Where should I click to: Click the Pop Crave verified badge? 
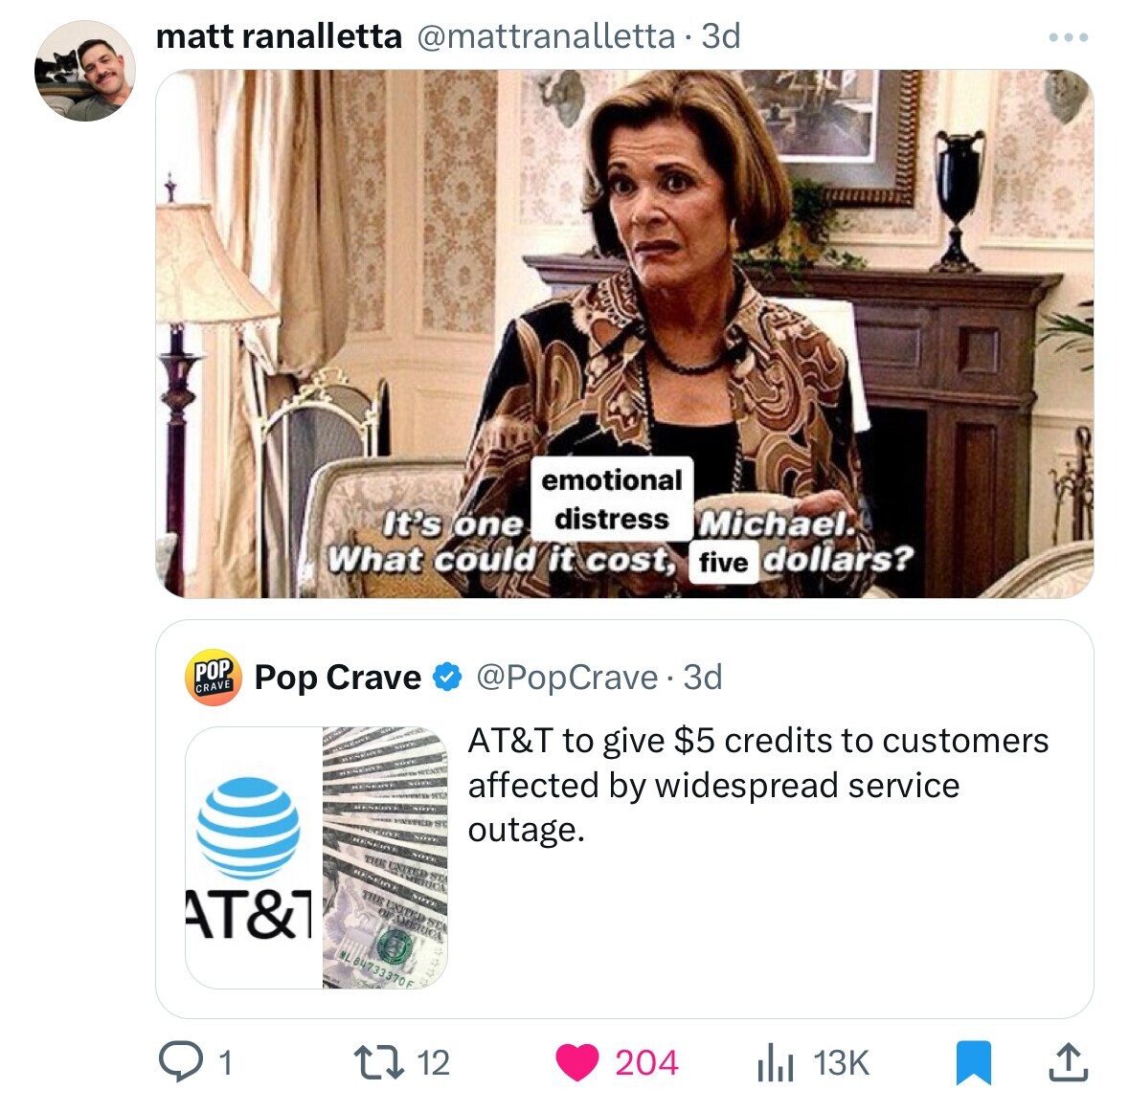(x=447, y=678)
